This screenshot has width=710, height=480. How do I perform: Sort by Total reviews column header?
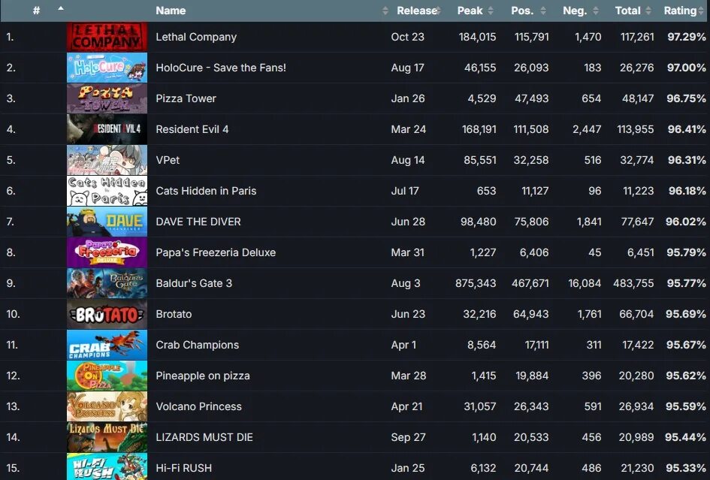(627, 11)
